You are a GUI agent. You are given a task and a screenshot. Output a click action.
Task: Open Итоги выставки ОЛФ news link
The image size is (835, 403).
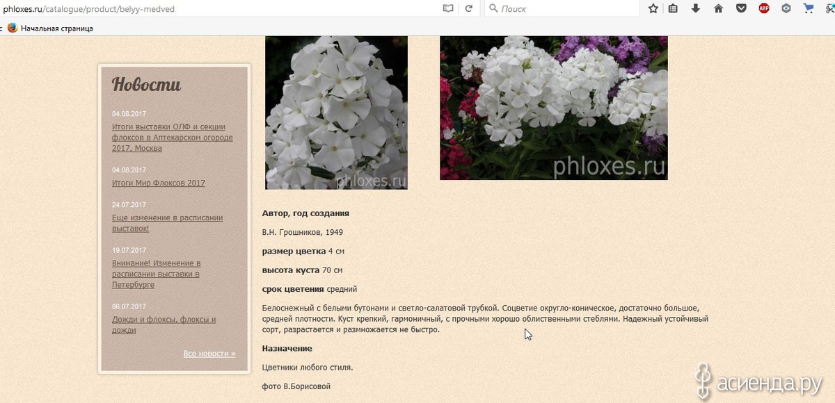(x=173, y=138)
